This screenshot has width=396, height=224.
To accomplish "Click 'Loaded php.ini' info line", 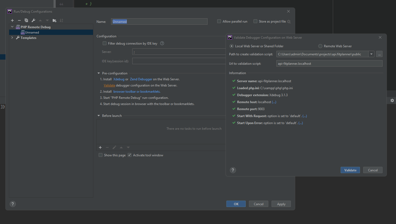I will [x=265, y=88].
